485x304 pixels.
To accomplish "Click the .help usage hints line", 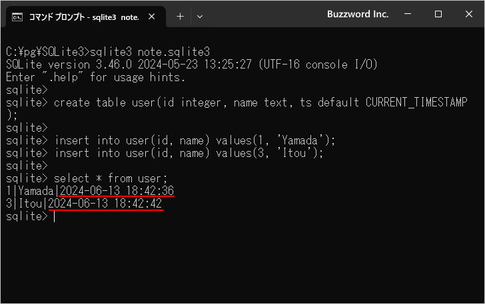I will (95, 77).
